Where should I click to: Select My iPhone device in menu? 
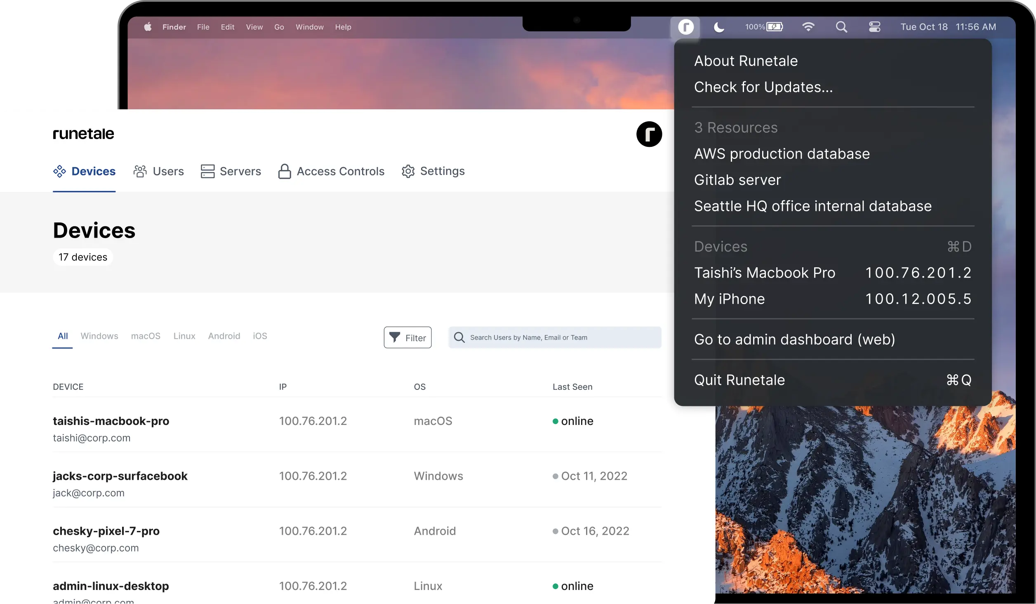[833, 299]
